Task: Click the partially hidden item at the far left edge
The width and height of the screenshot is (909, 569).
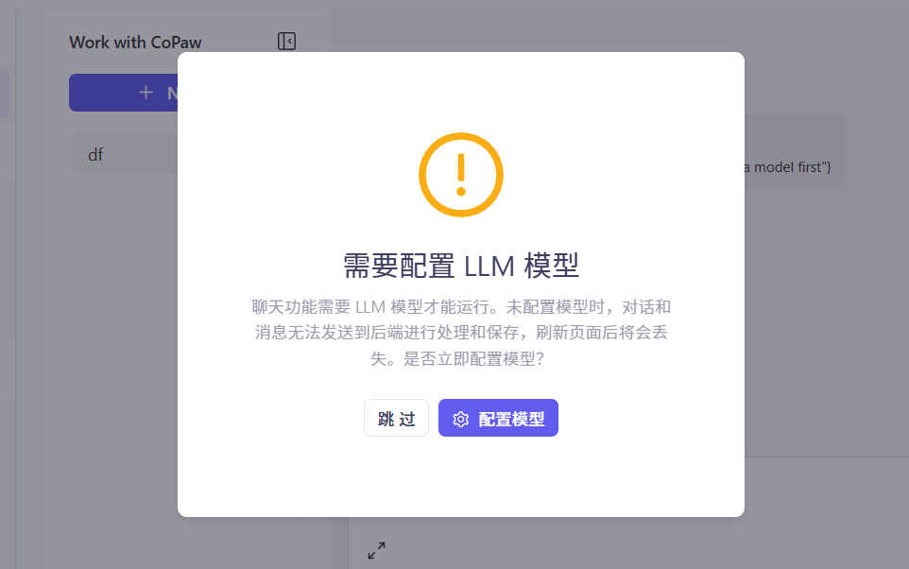Action: pos(5,94)
